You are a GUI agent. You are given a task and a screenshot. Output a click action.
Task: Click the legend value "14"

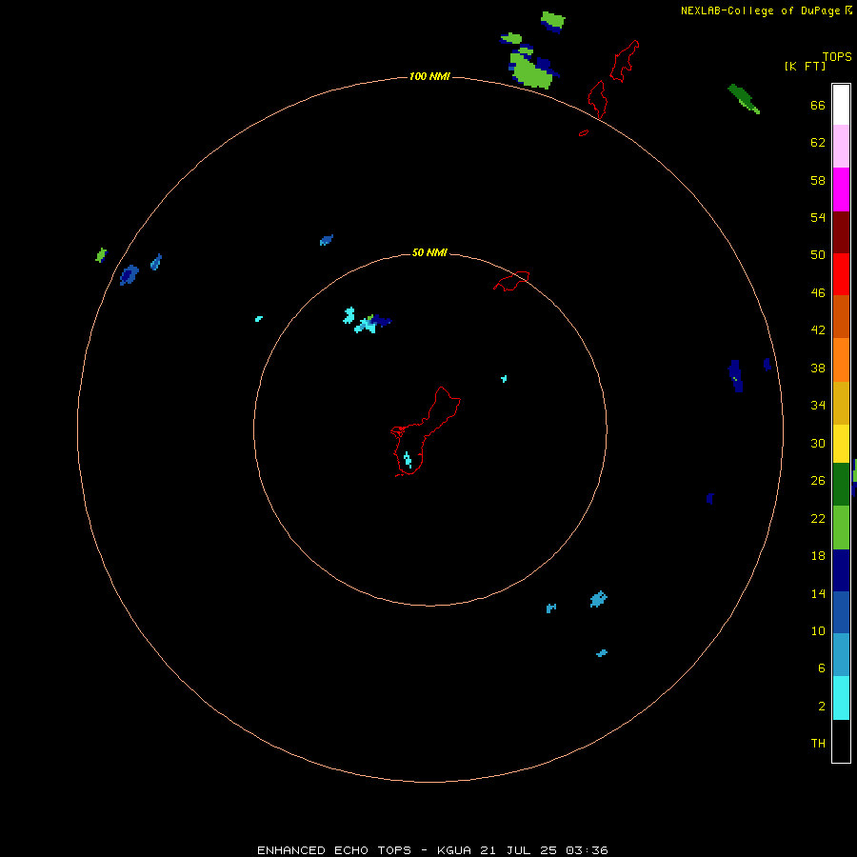click(x=818, y=593)
